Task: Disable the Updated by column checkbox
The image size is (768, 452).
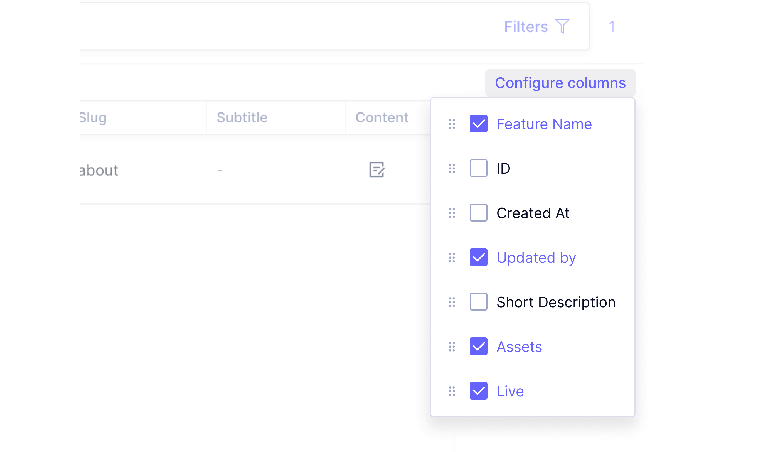Action: pyautogui.click(x=478, y=257)
